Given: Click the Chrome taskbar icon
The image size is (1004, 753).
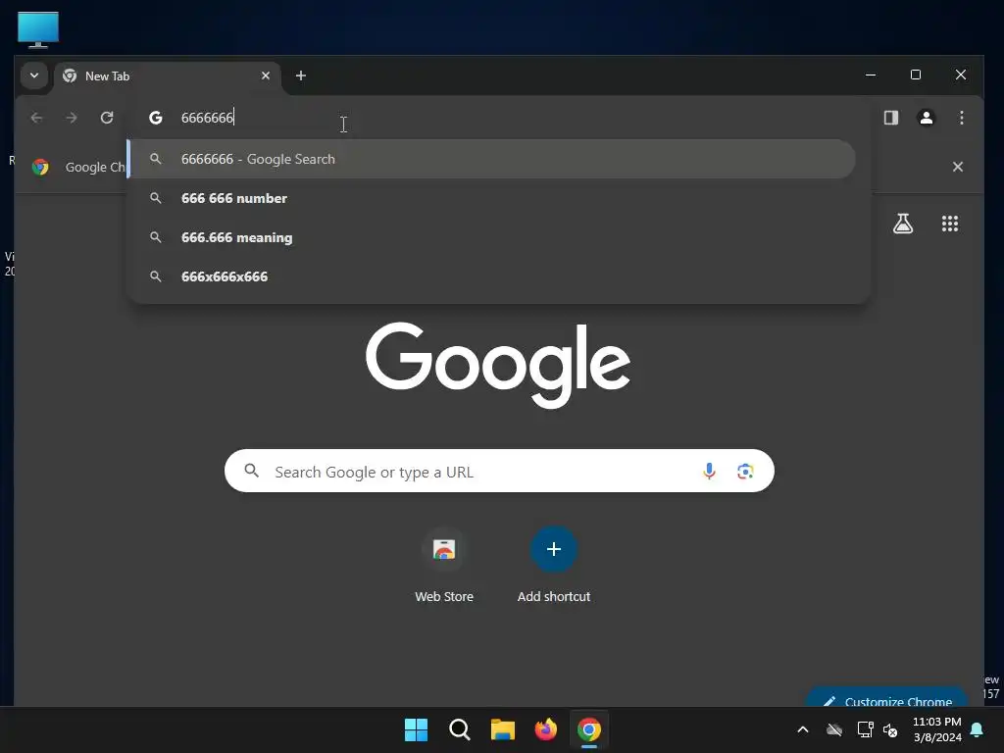Looking at the screenshot, I should (x=589, y=729).
